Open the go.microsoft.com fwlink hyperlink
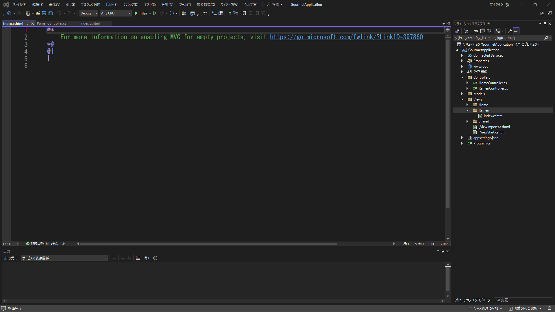Image resolution: width=555 pixels, height=312 pixels. coord(346,37)
